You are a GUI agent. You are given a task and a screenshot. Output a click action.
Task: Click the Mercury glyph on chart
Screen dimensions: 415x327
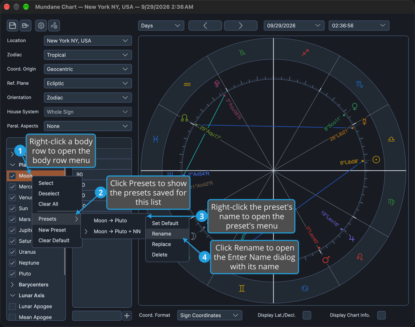tap(364, 121)
